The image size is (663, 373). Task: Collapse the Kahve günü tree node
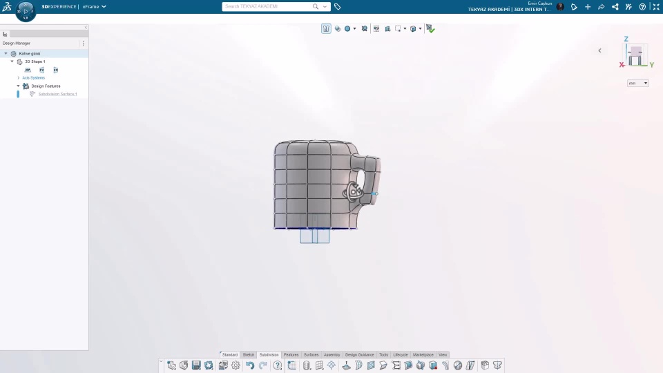6,53
